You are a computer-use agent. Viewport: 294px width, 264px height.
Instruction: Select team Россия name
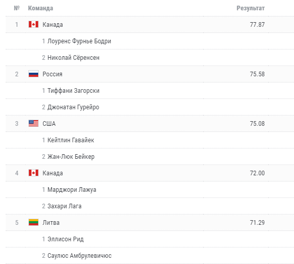[x=52, y=74]
